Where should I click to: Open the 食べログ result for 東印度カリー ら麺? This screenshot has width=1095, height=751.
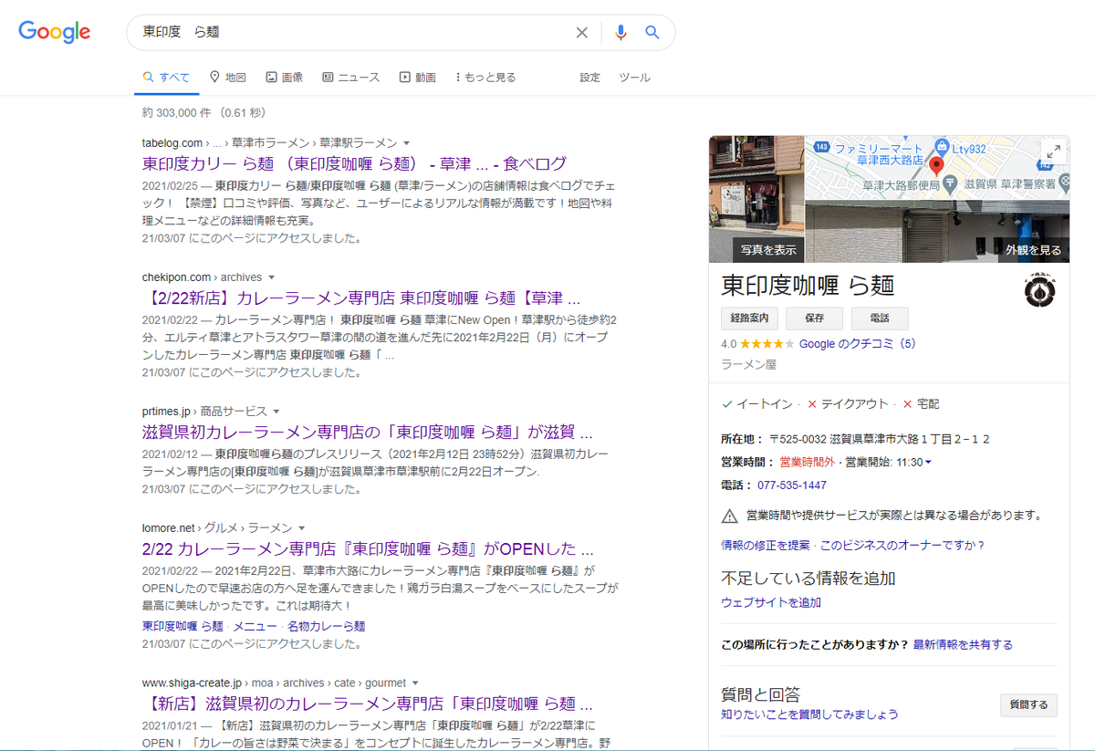(355, 164)
